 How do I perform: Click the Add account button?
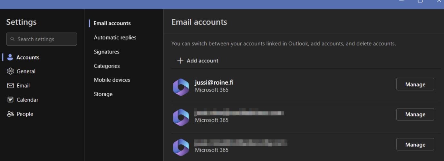198,61
